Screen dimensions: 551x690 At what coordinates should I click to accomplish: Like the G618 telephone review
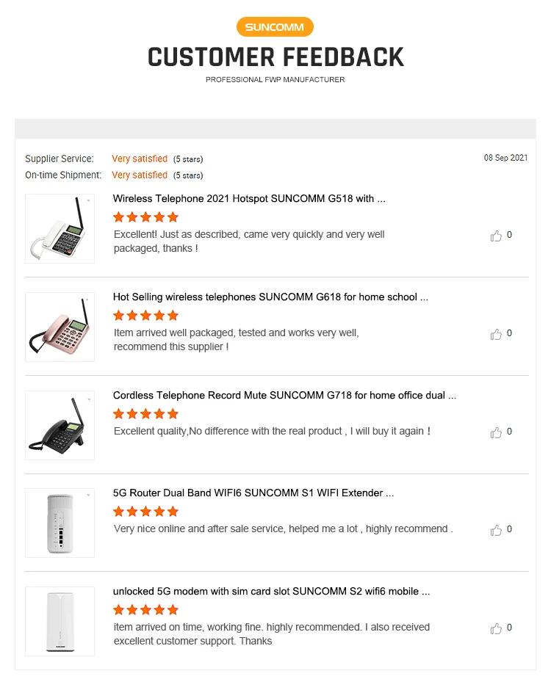pos(497,334)
